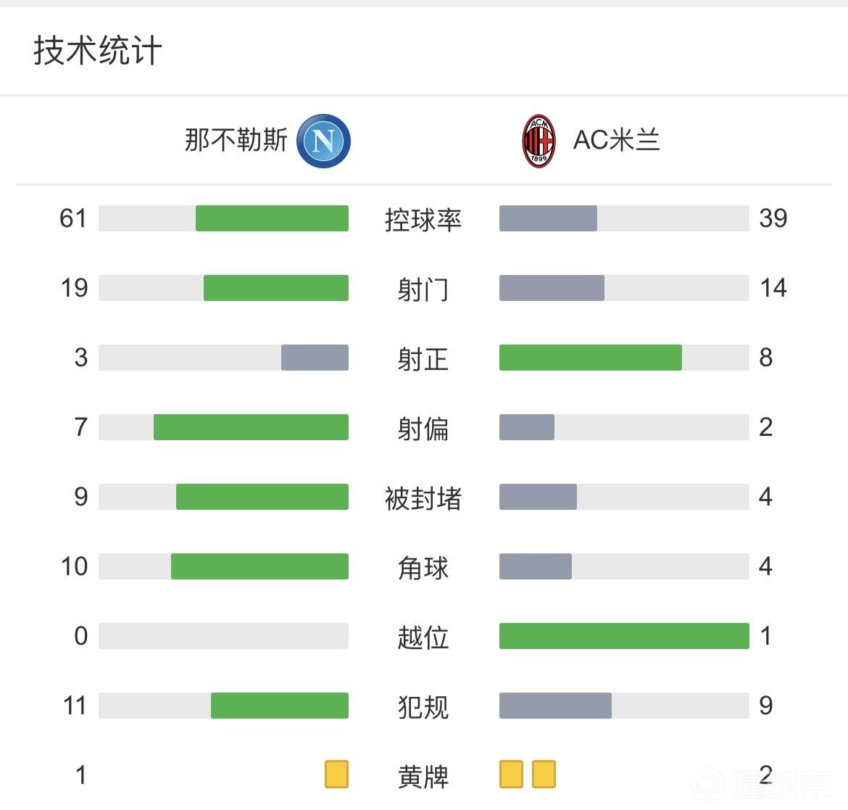Click AC Milan's shots value 14
The width and height of the screenshot is (848, 810).
pyautogui.click(x=773, y=288)
